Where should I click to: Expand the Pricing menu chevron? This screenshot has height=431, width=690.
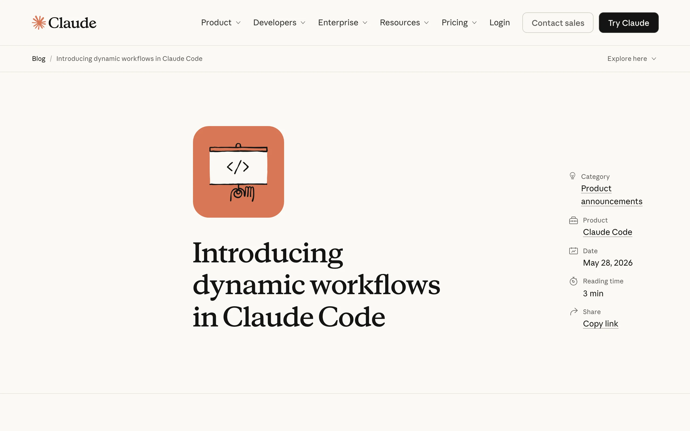click(474, 23)
